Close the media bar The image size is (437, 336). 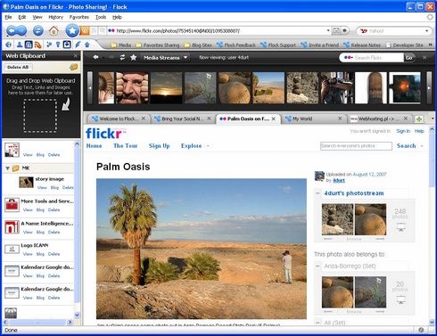coord(425,57)
